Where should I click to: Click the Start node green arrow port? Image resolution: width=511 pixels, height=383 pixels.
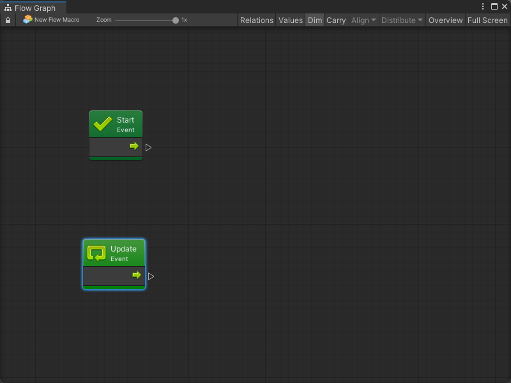pyautogui.click(x=134, y=146)
